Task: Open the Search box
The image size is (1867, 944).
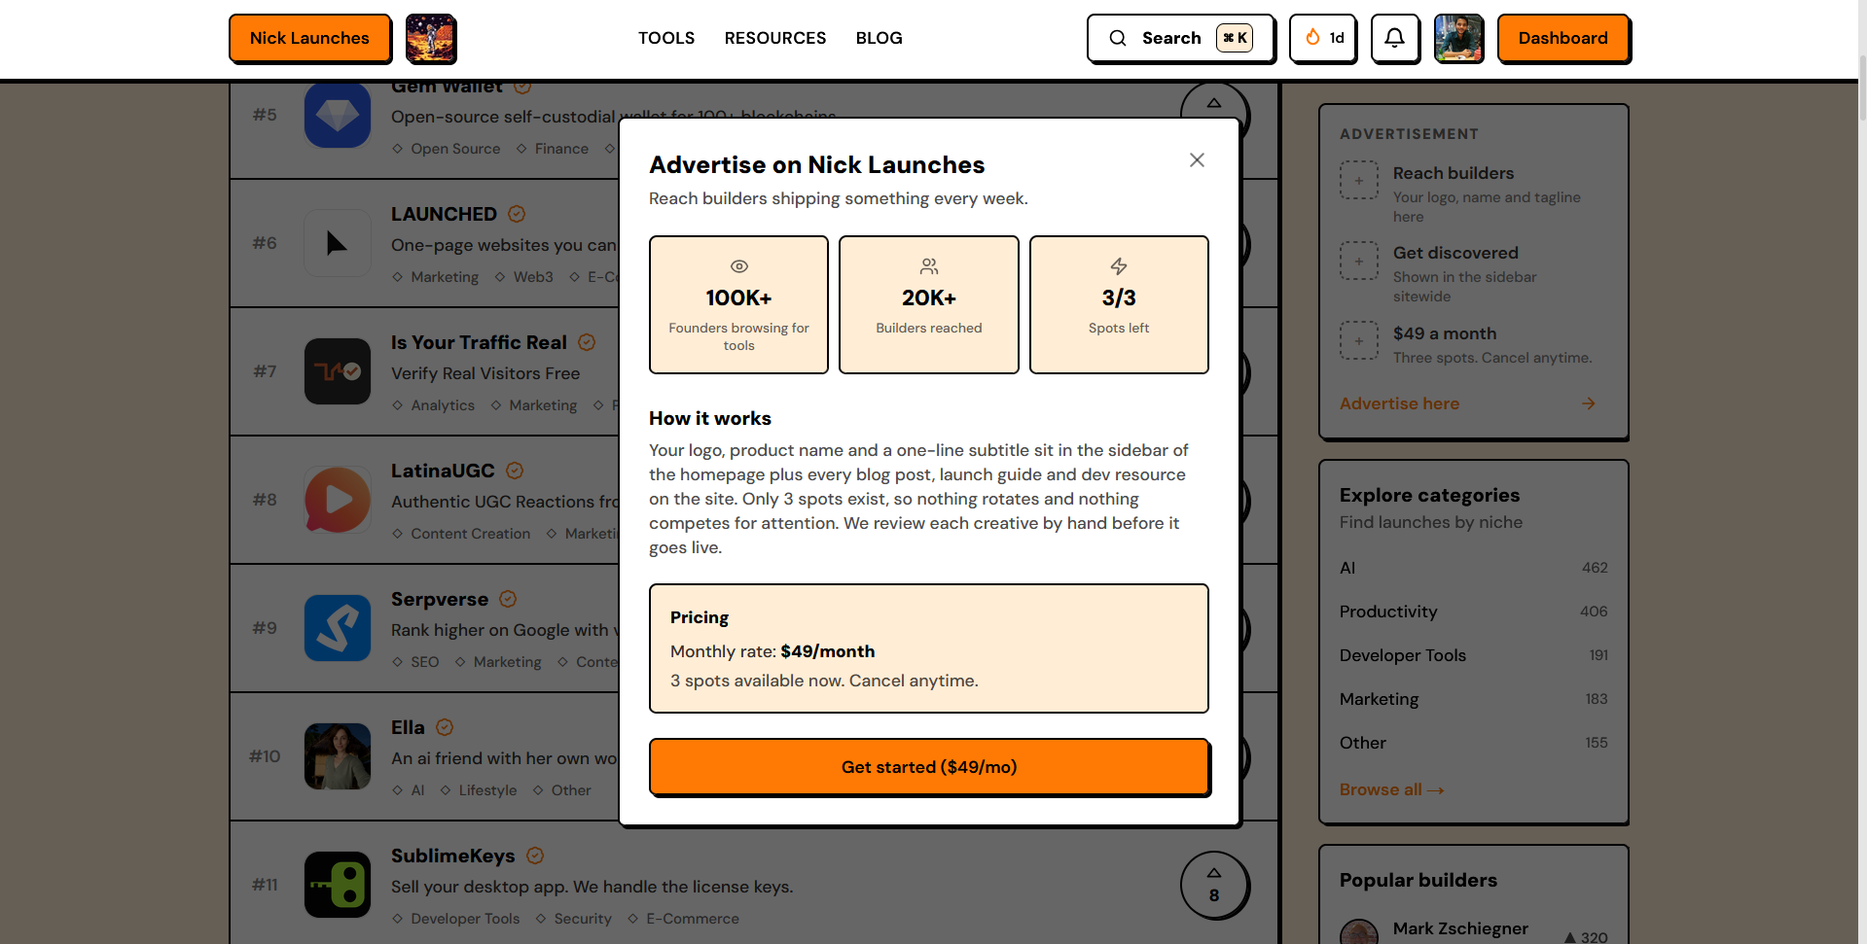Action: coord(1180,38)
